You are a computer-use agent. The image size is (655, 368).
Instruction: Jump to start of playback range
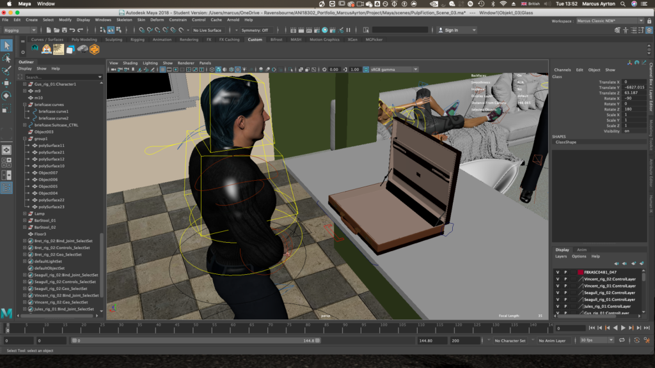click(x=592, y=328)
